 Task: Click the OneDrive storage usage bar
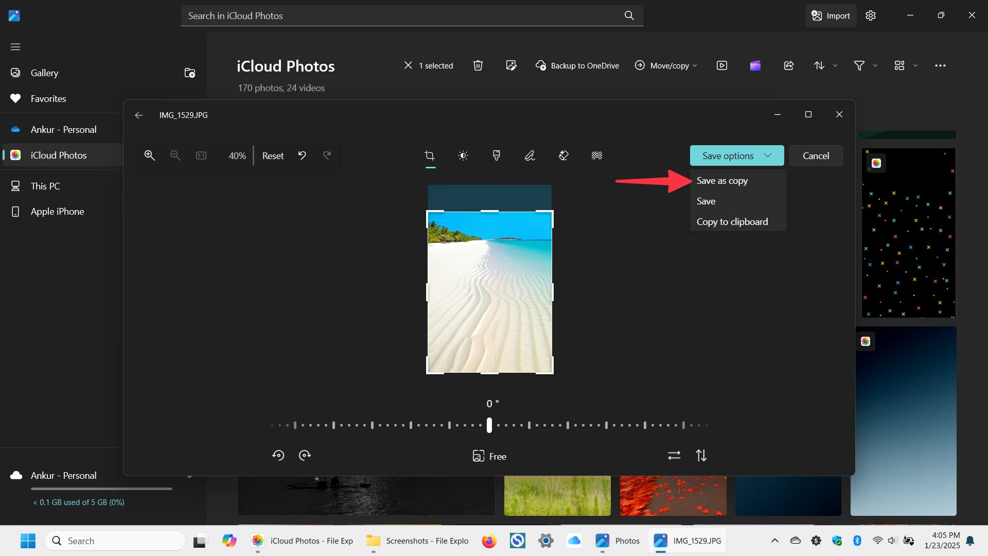(x=101, y=489)
